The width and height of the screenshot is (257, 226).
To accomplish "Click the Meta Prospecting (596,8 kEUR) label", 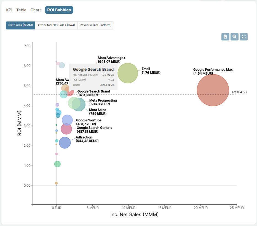I will (x=103, y=102).
